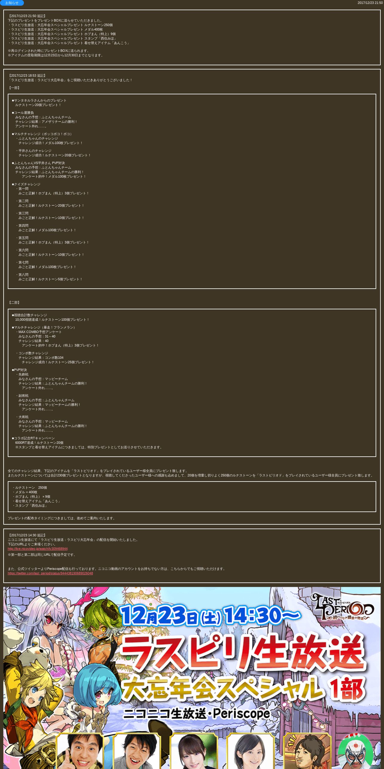Viewport: 384px width, 769px height.
Task: Click the ■マルチチャレンジ（ボッコボコ！ボコ） line
Action: tap(42, 134)
